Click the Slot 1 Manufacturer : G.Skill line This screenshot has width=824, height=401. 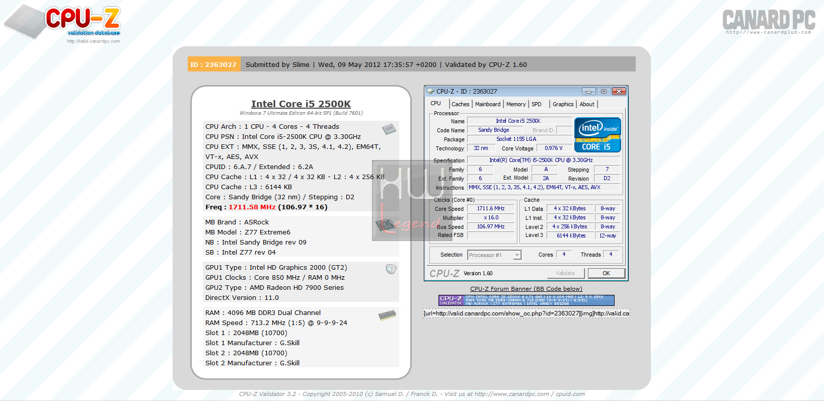pos(252,343)
